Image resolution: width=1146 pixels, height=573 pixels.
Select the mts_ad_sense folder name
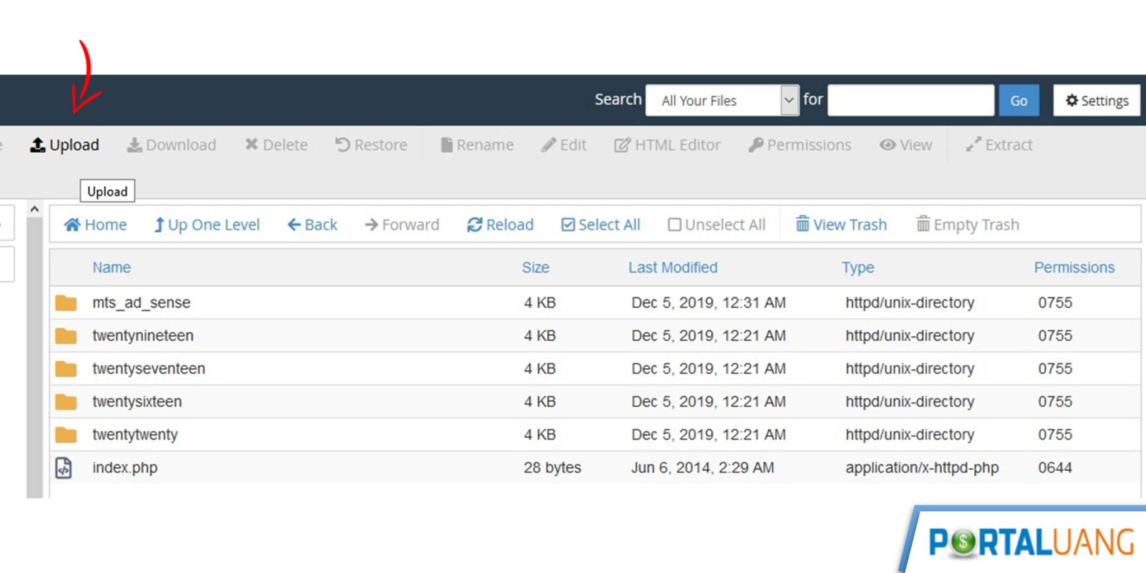tap(142, 303)
